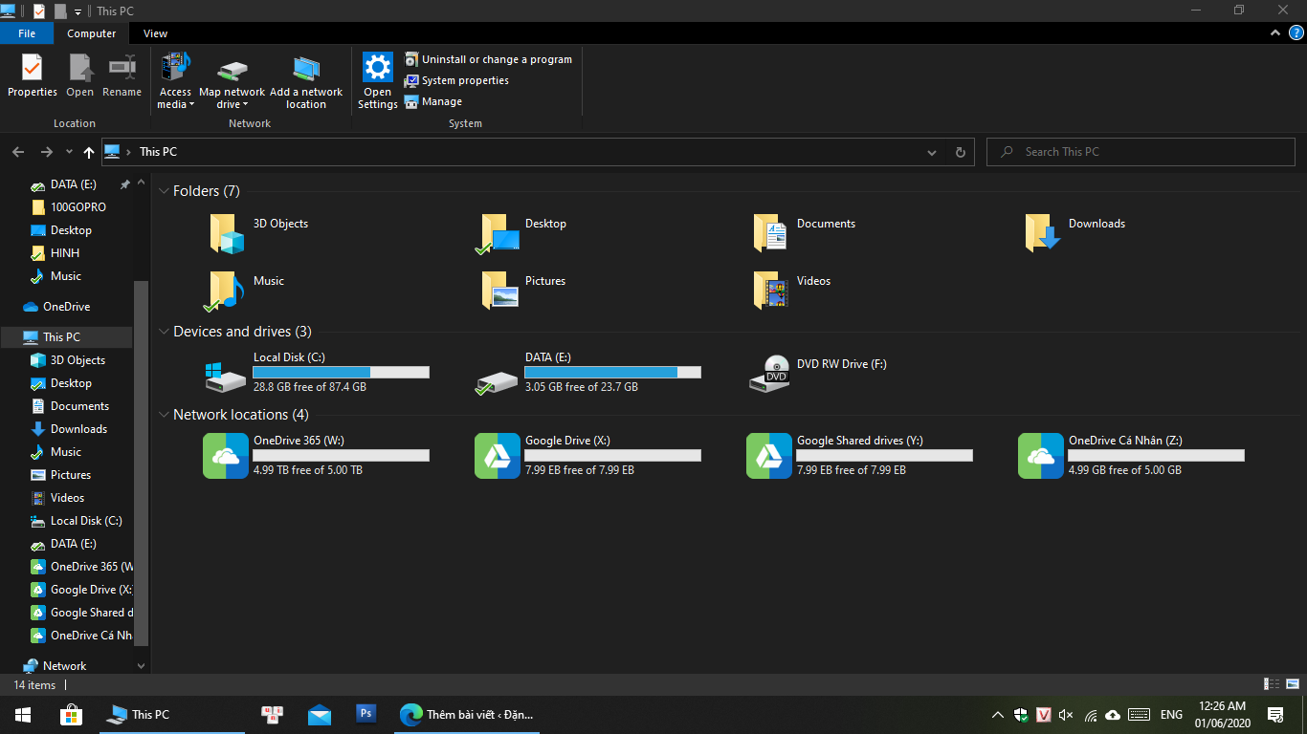
Task: Open Photoshop from the taskbar
Action: 366,714
